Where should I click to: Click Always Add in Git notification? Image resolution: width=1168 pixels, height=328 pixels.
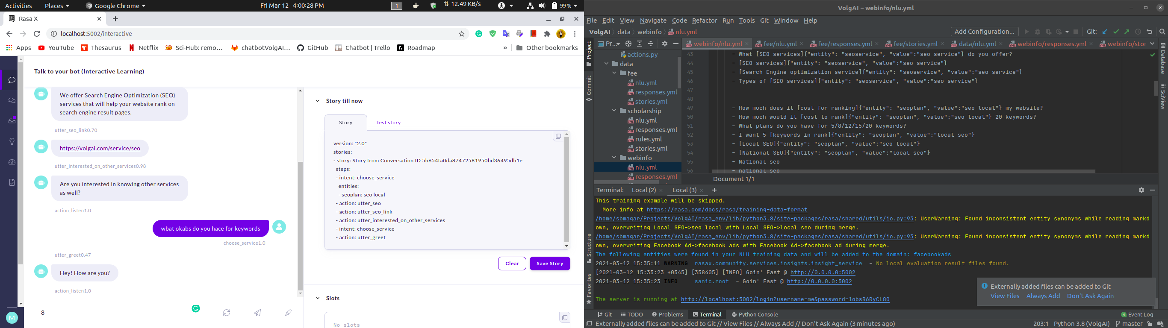(1043, 296)
